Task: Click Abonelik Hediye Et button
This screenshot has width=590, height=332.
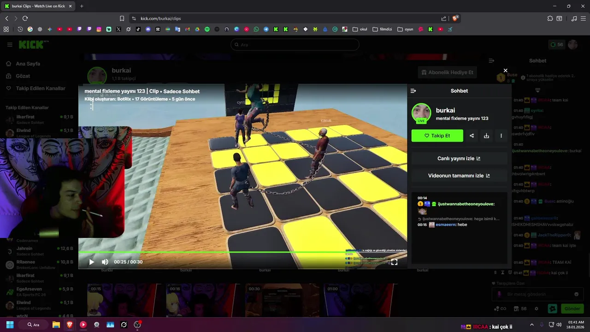Action: click(447, 72)
